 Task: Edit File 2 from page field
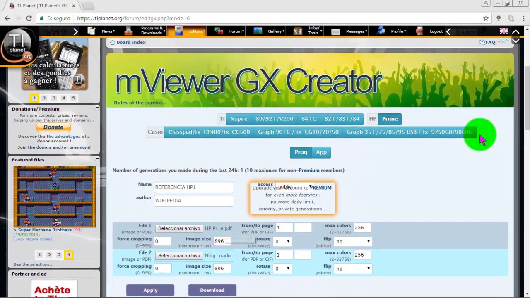(284, 255)
